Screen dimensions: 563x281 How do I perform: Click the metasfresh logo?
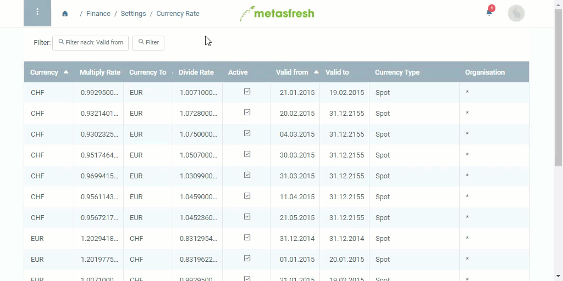pos(277,14)
